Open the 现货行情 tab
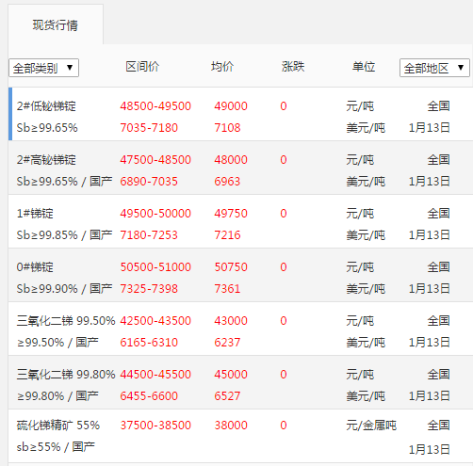The width and height of the screenshot is (473, 466). pos(56,24)
